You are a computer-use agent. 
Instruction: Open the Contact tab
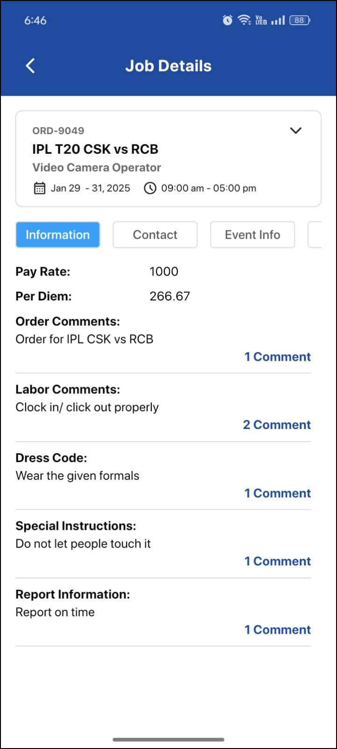[155, 235]
